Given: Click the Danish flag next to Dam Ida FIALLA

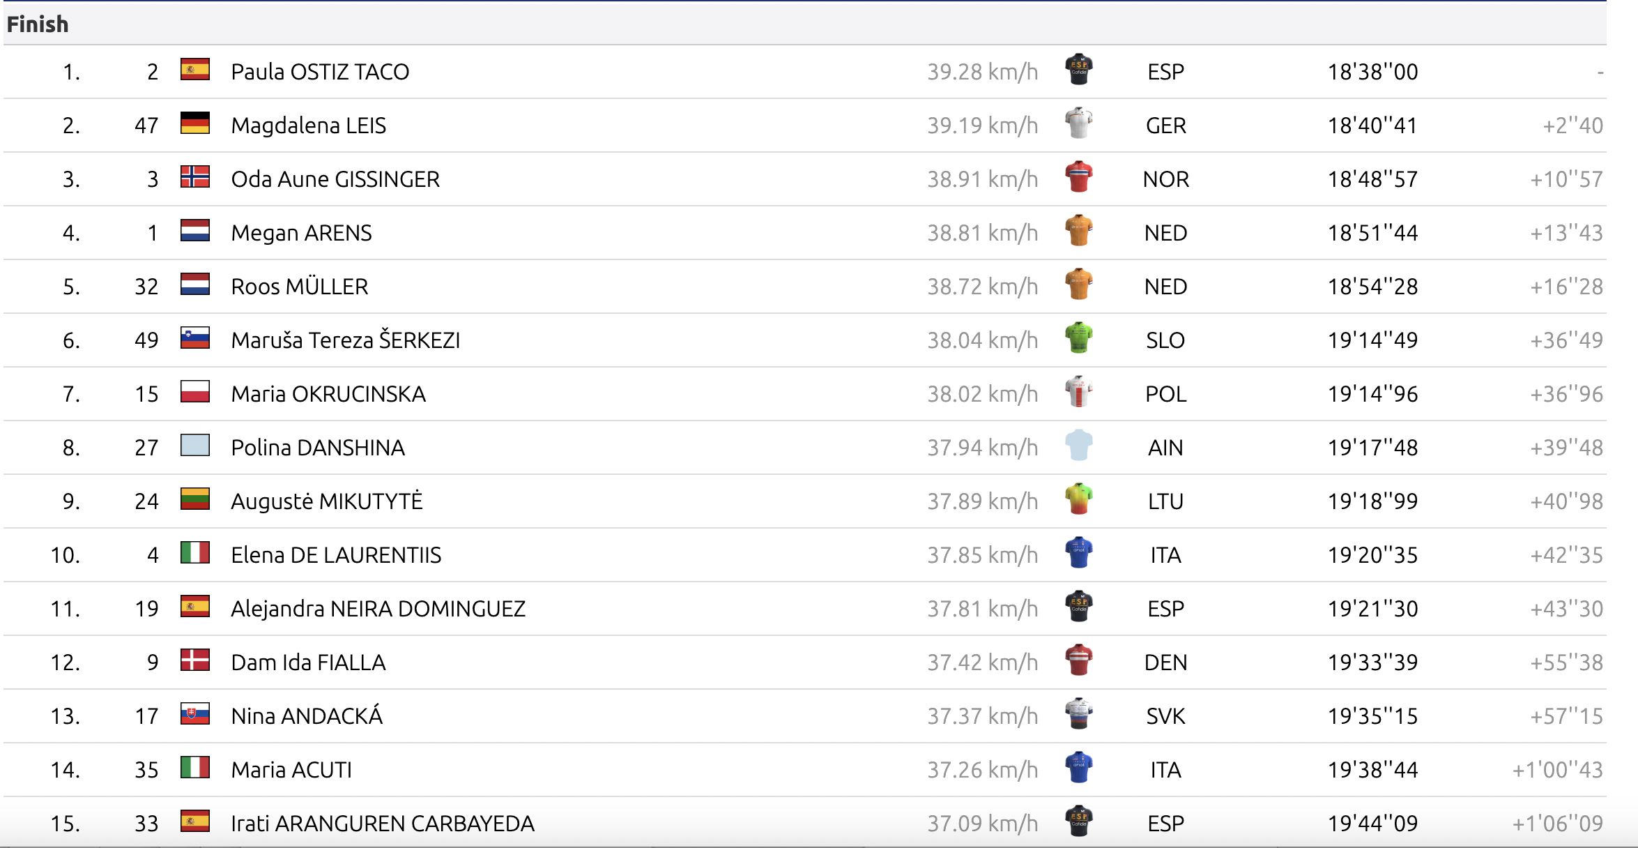Looking at the screenshot, I should point(194,660).
